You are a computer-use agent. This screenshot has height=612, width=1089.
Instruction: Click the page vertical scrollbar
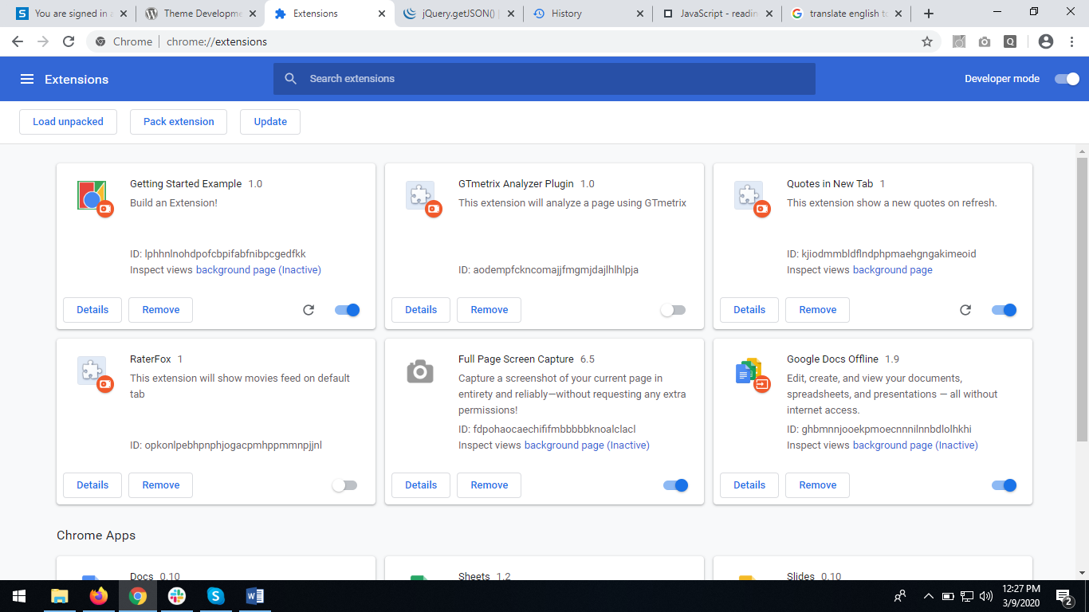point(1082,299)
